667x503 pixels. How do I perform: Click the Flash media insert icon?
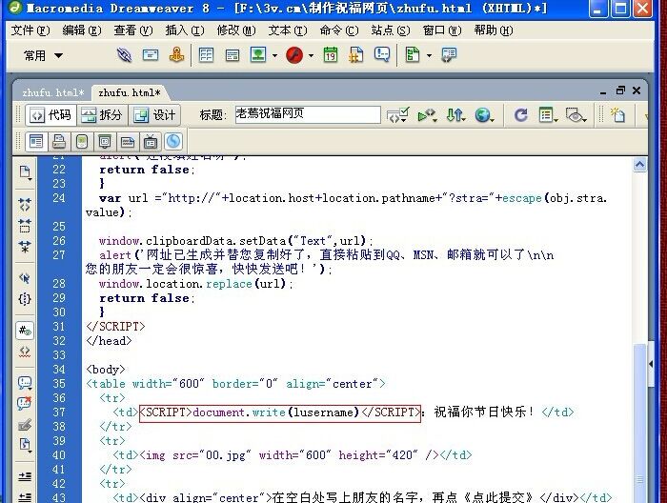(x=294, y=55)
